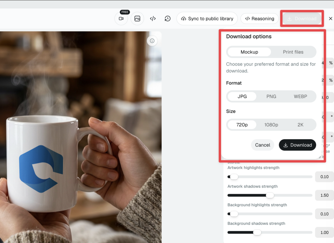
Task: Open the free video mockup tool
Action: 121,19
